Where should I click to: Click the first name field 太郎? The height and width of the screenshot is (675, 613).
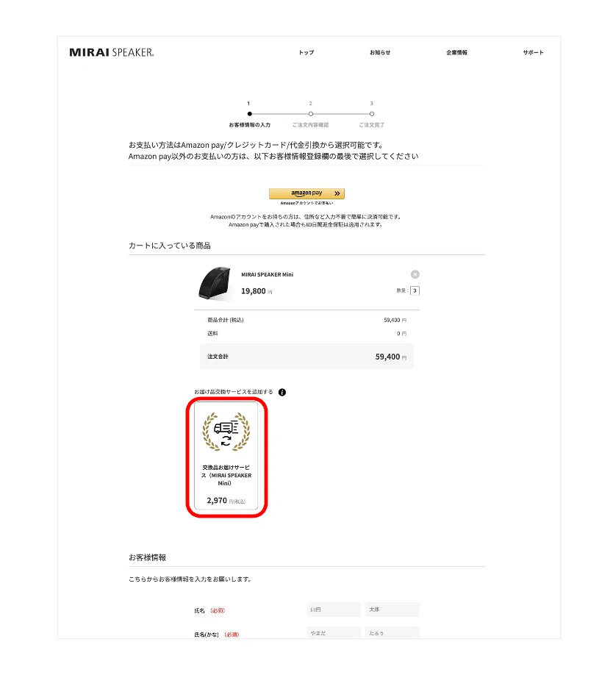pyautogui.click(x=392, y=610)
